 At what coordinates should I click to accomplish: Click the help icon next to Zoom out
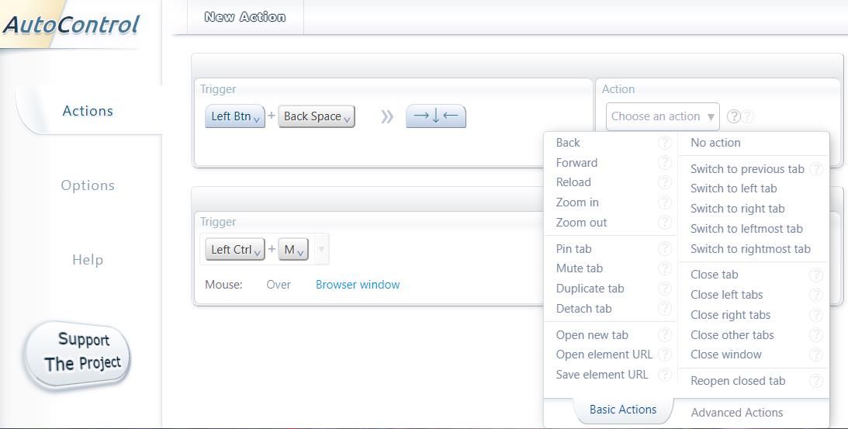coord(665,223)
